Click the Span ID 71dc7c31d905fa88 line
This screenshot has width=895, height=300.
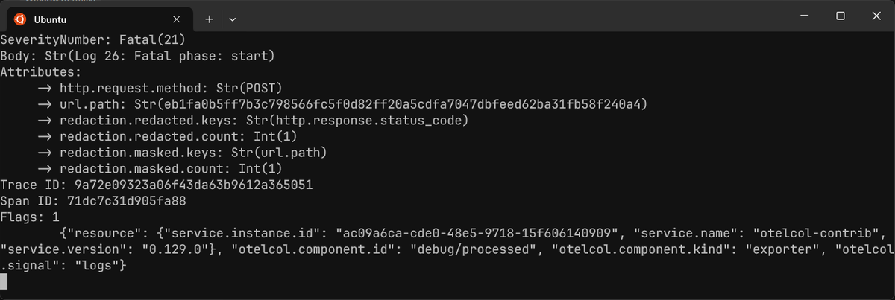click(x=93, y=202)
